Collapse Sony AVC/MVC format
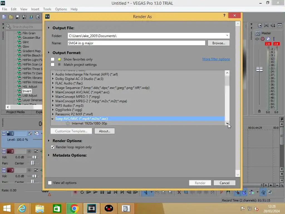The width and height of the screenshot is (285, 214). [x=52, y=119]
